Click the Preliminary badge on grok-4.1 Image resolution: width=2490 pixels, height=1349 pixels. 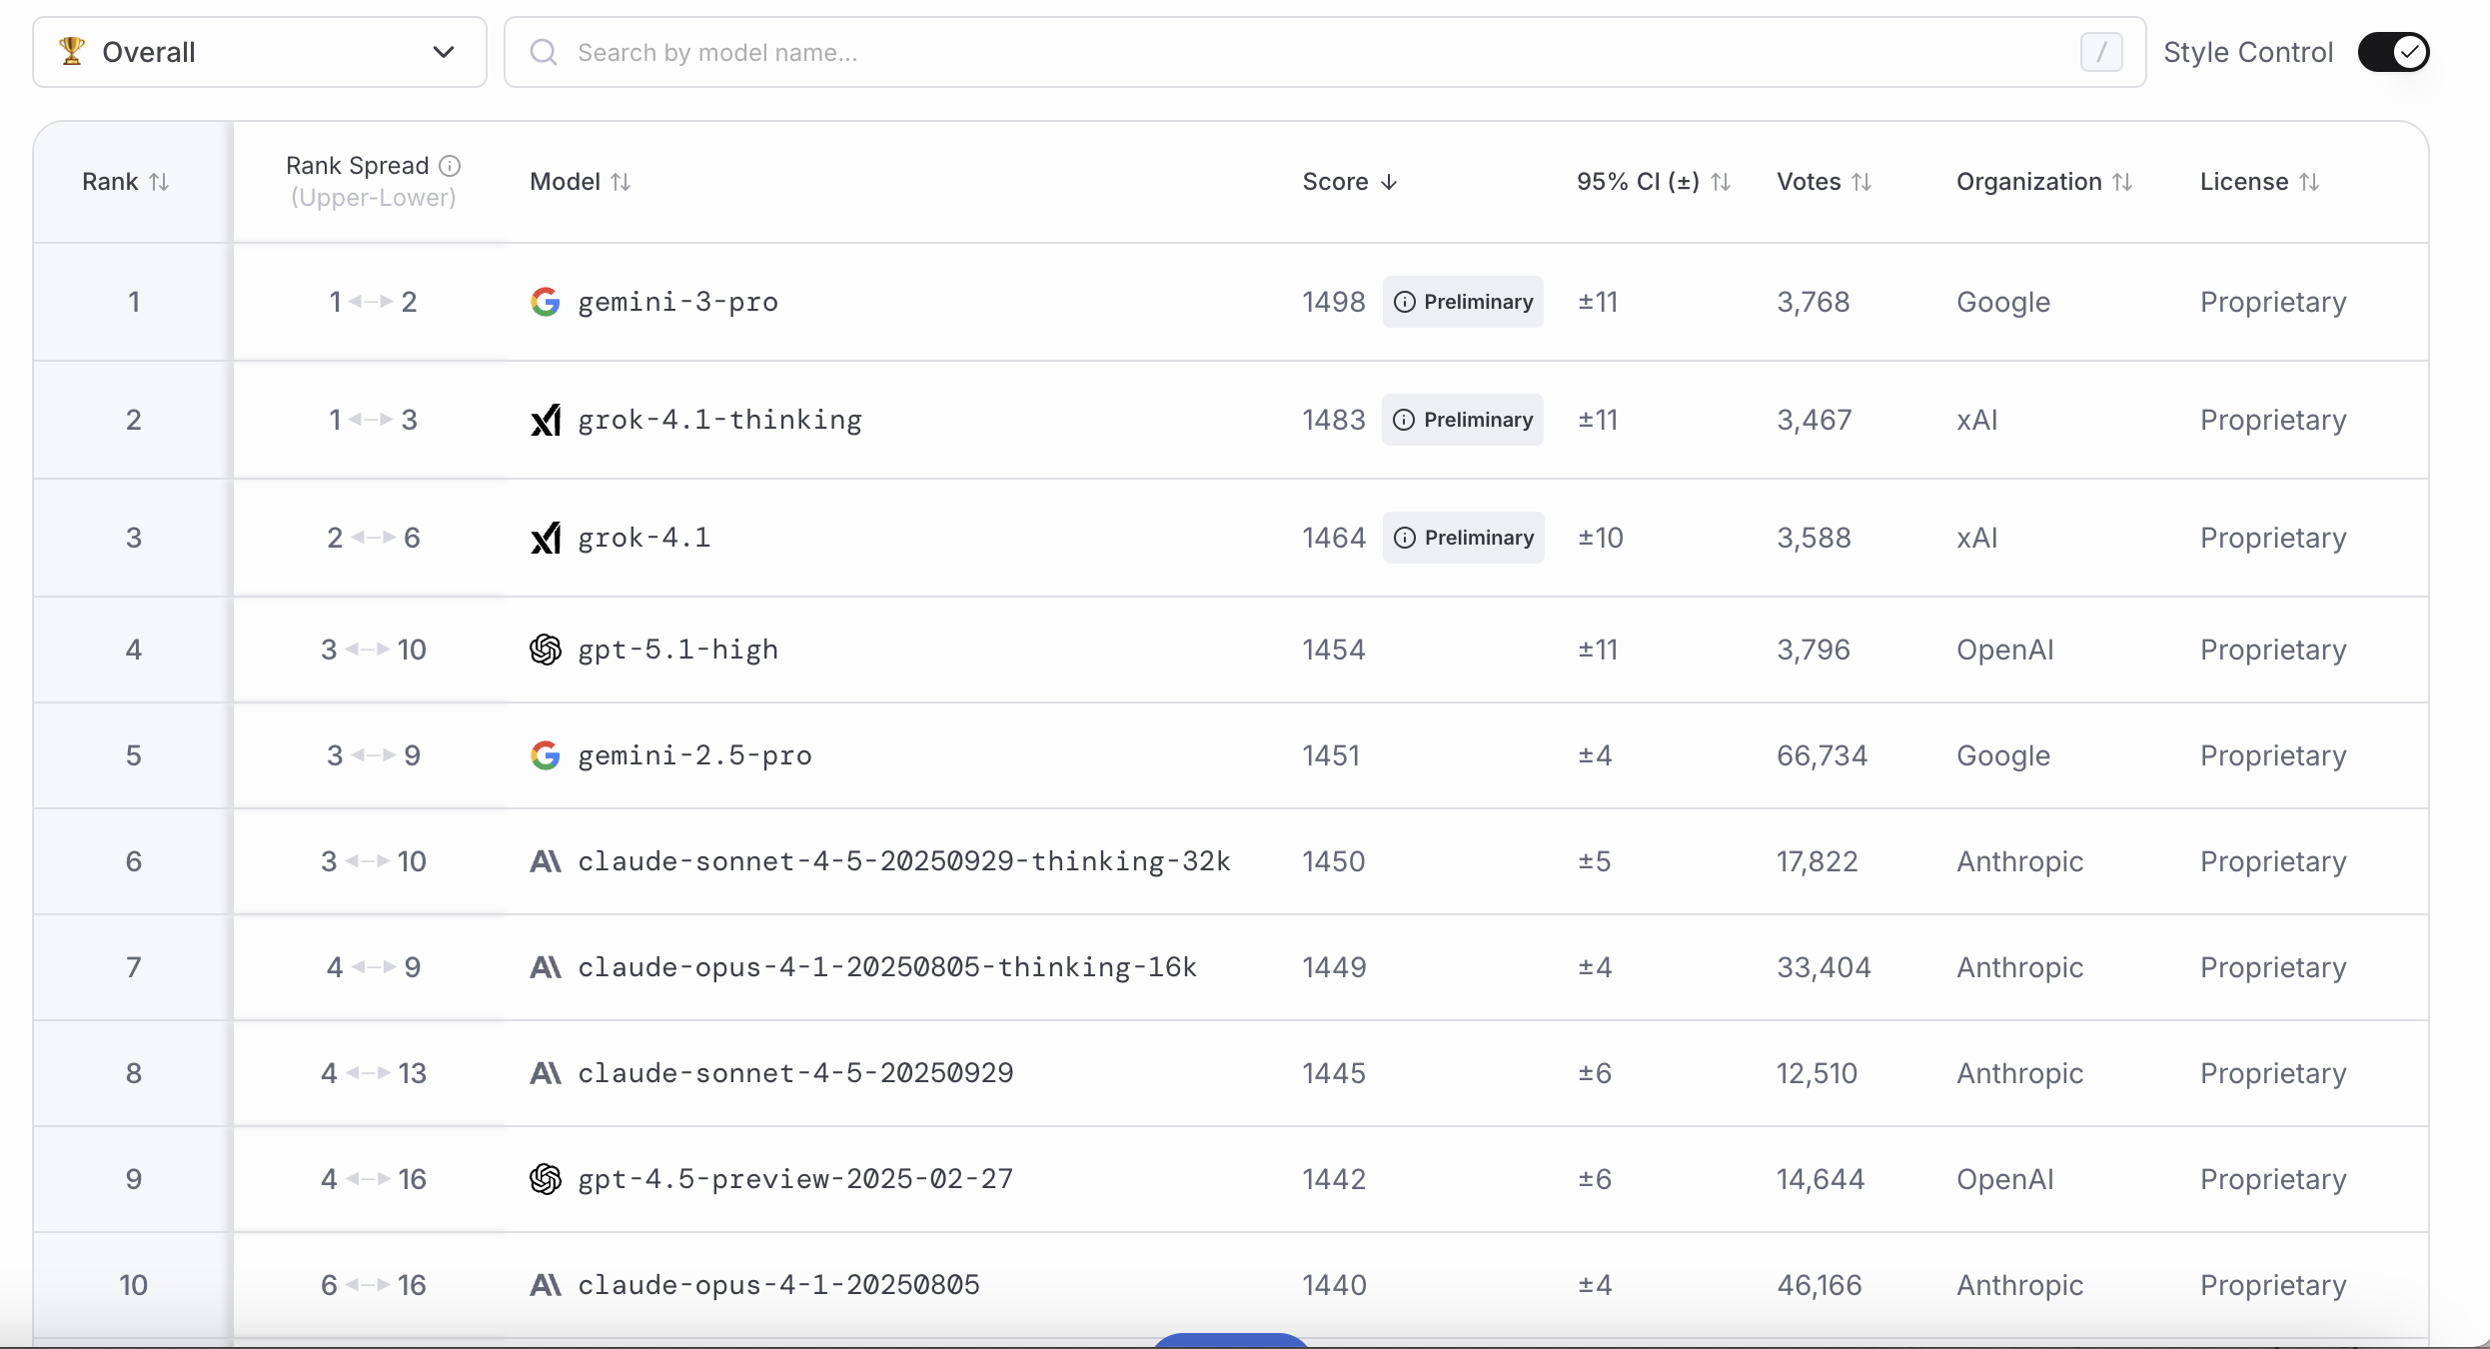(x=1464, y=538)
